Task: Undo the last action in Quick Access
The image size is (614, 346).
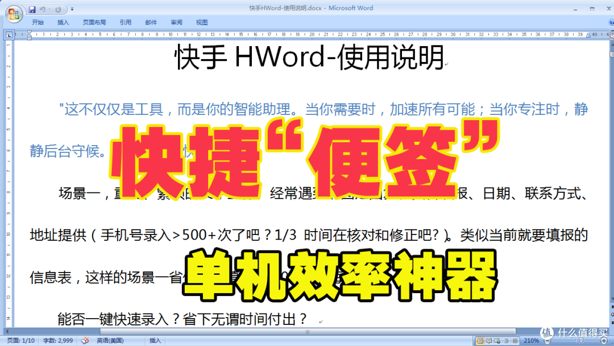Action: (42, 10)
